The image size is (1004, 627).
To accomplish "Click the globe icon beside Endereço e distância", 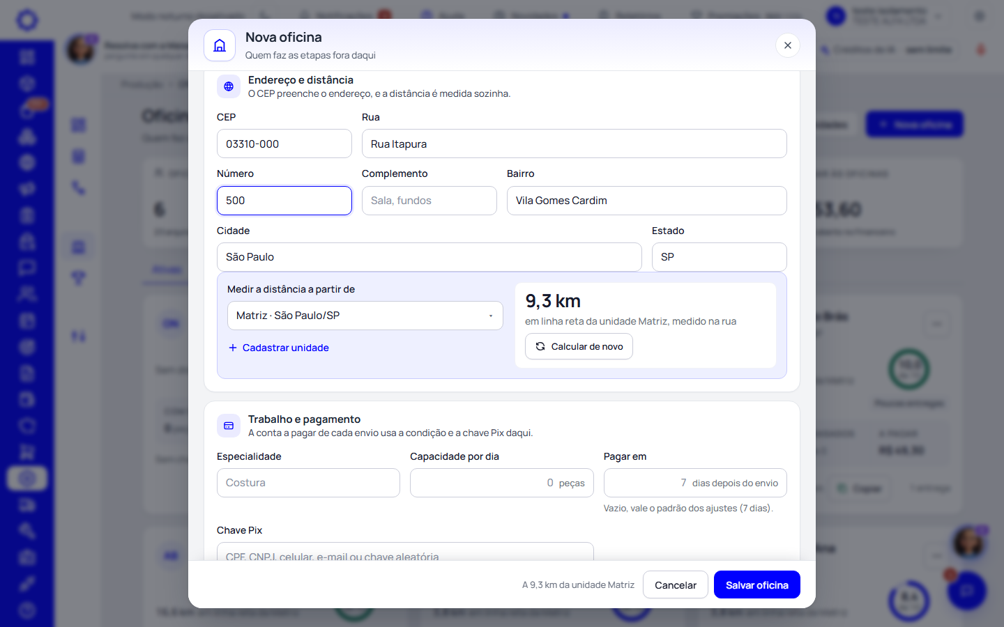I will click(x=229, y=86).
